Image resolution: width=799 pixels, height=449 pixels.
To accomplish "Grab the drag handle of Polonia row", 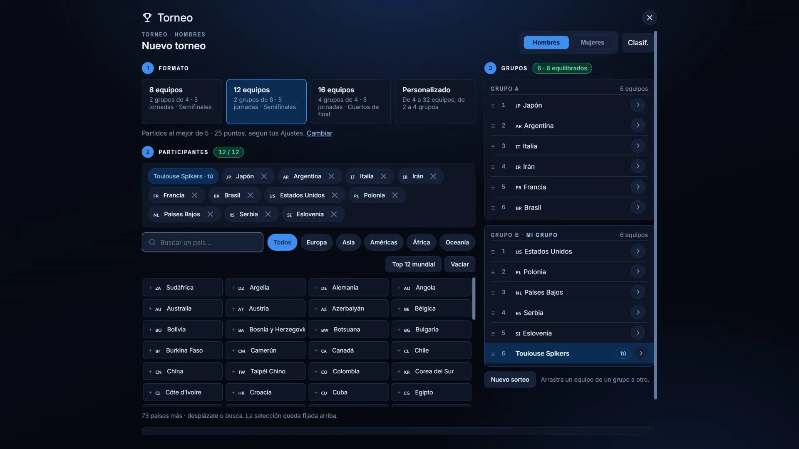I will tap(493, 272).
